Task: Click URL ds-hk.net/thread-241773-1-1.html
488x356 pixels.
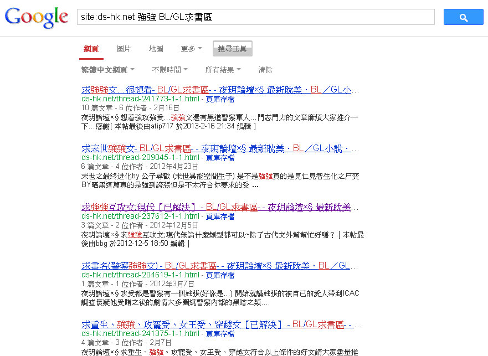Action: tap(140, 99)
